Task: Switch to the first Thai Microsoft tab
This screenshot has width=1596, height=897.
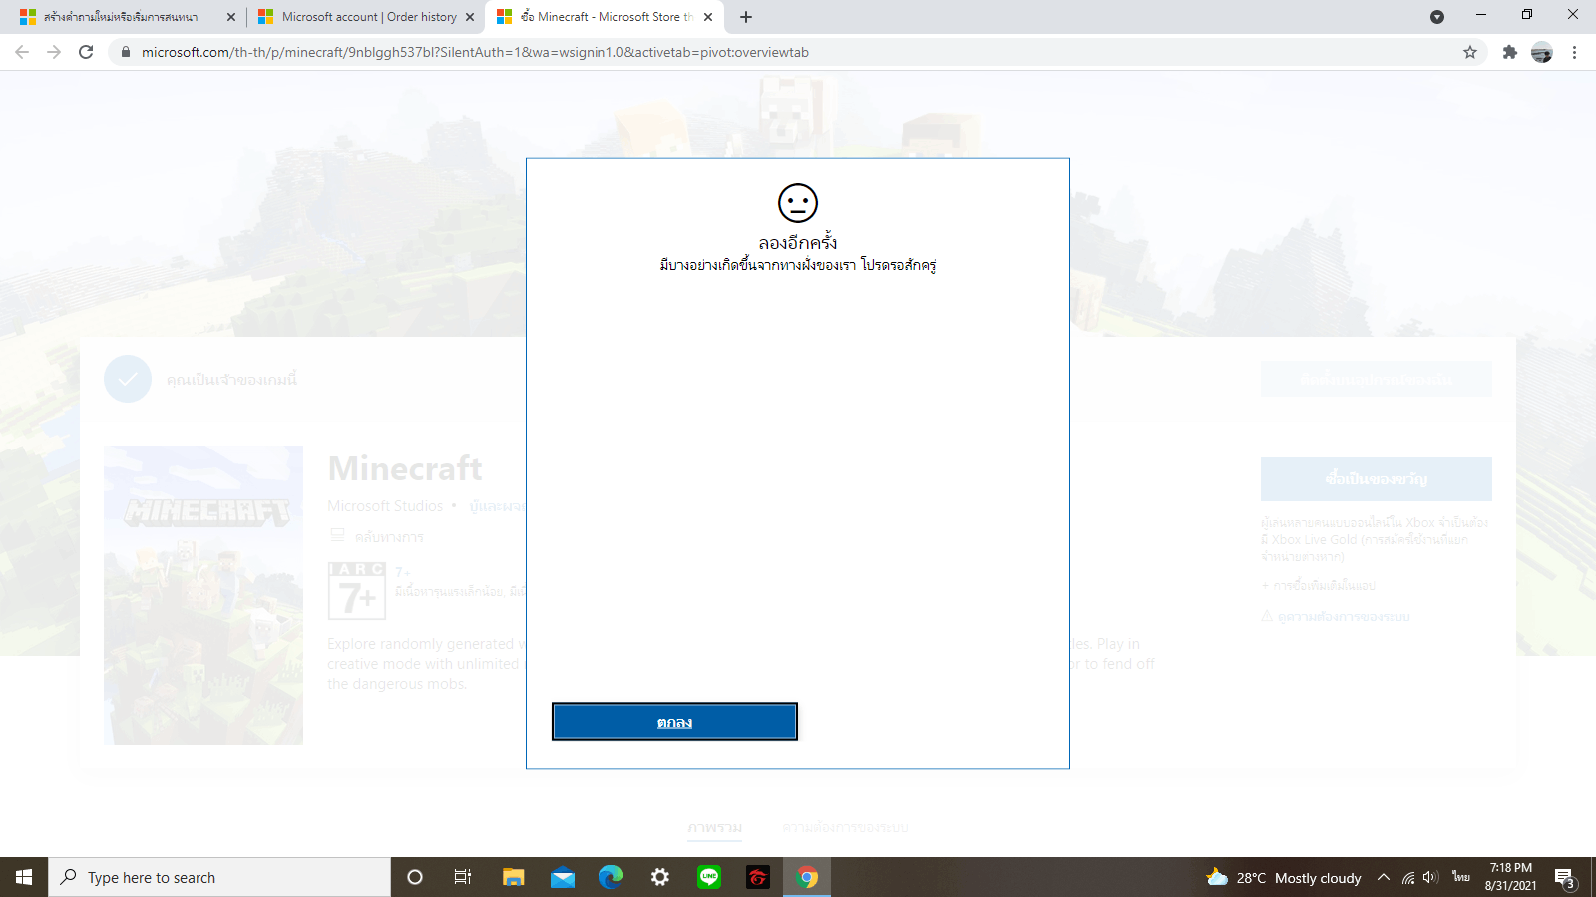Action: coord(124,17)
